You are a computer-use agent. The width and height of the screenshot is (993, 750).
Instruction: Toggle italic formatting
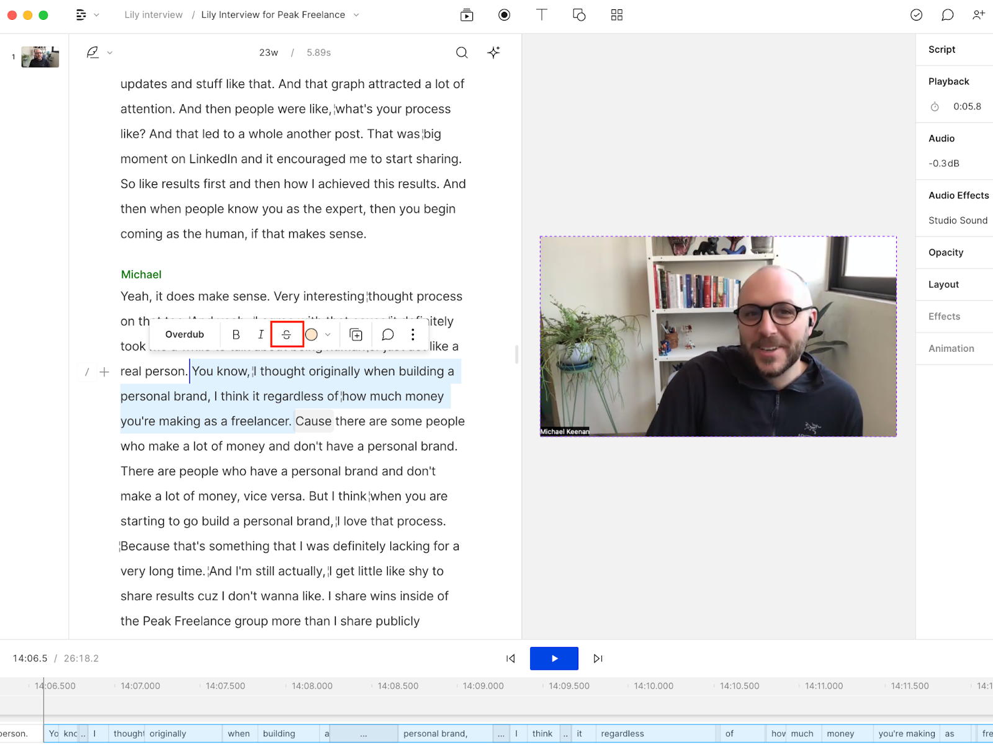point(261,334)
